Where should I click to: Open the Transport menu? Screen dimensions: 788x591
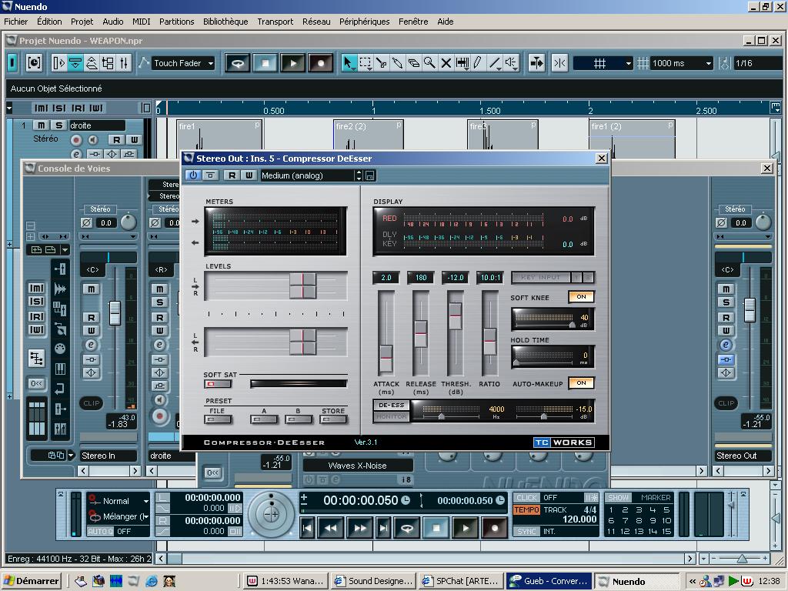(275, 22)
